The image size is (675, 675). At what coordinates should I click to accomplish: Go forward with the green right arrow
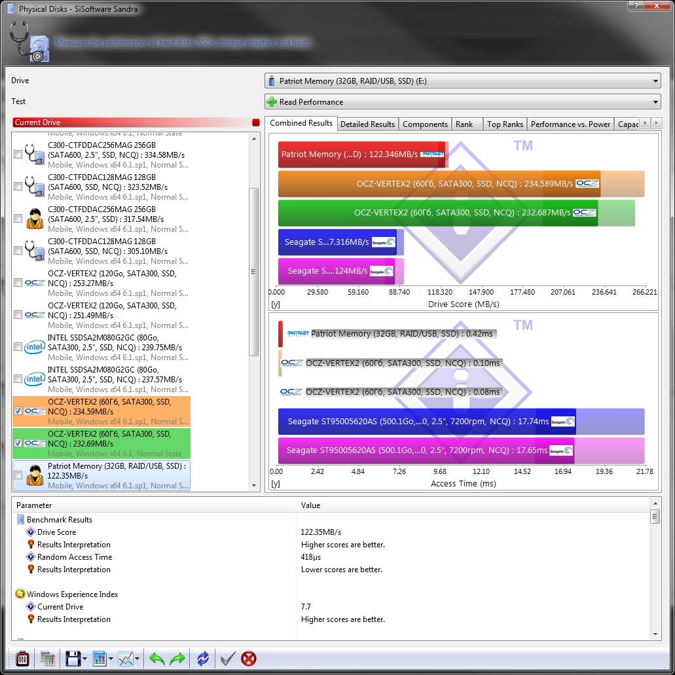tap(177, 659)
